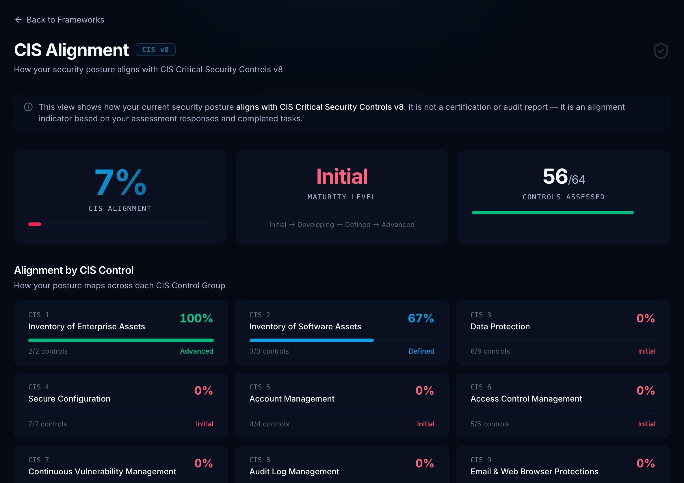Open Back to Frameworks link
Screen dimensions: 684x483
coord(59,20)
